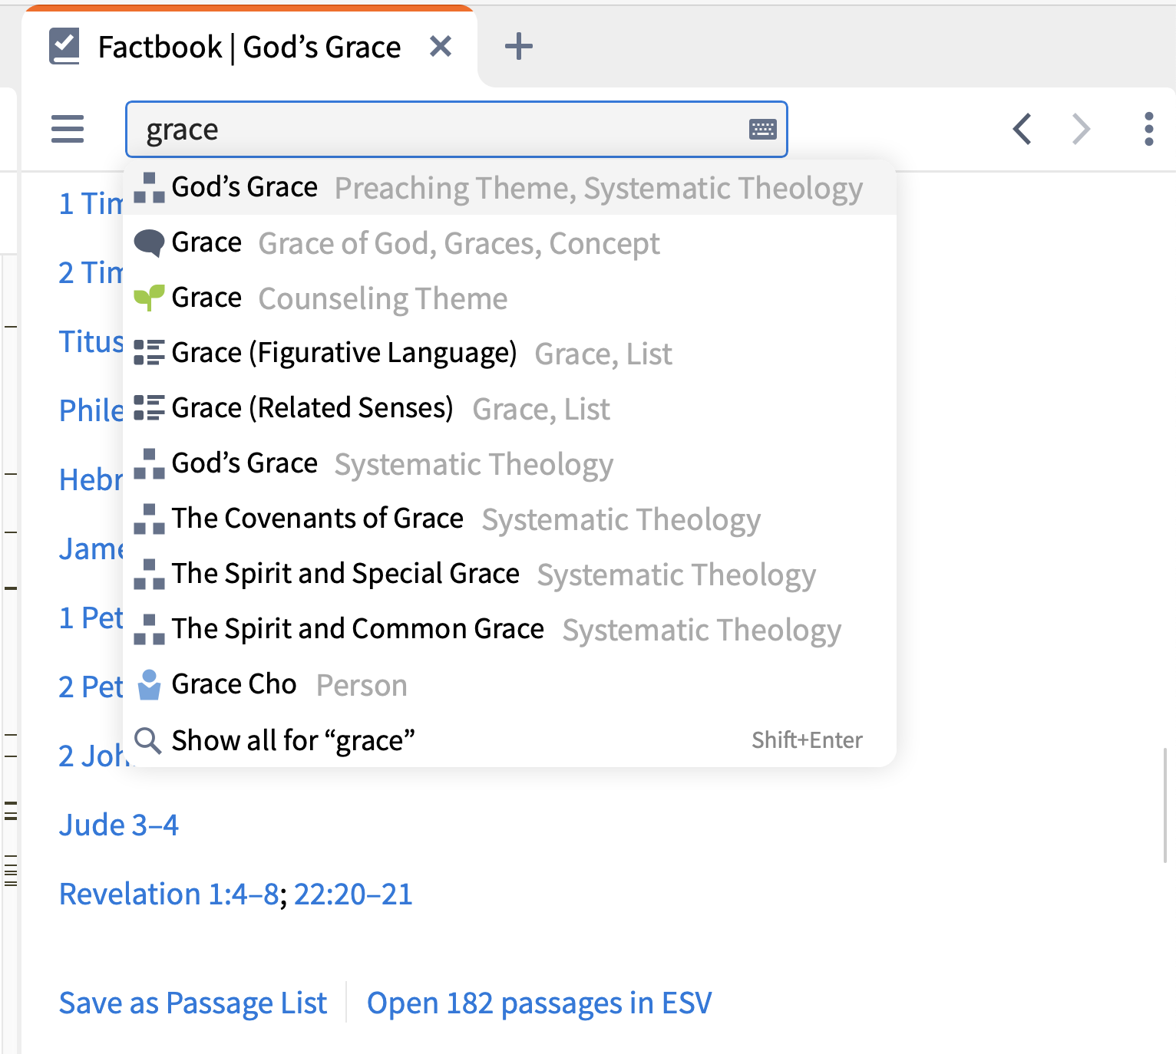This screenshot has width=1176, height=1054.
Task: Open 182 passages in ESV
Action: pos(539,1003)
